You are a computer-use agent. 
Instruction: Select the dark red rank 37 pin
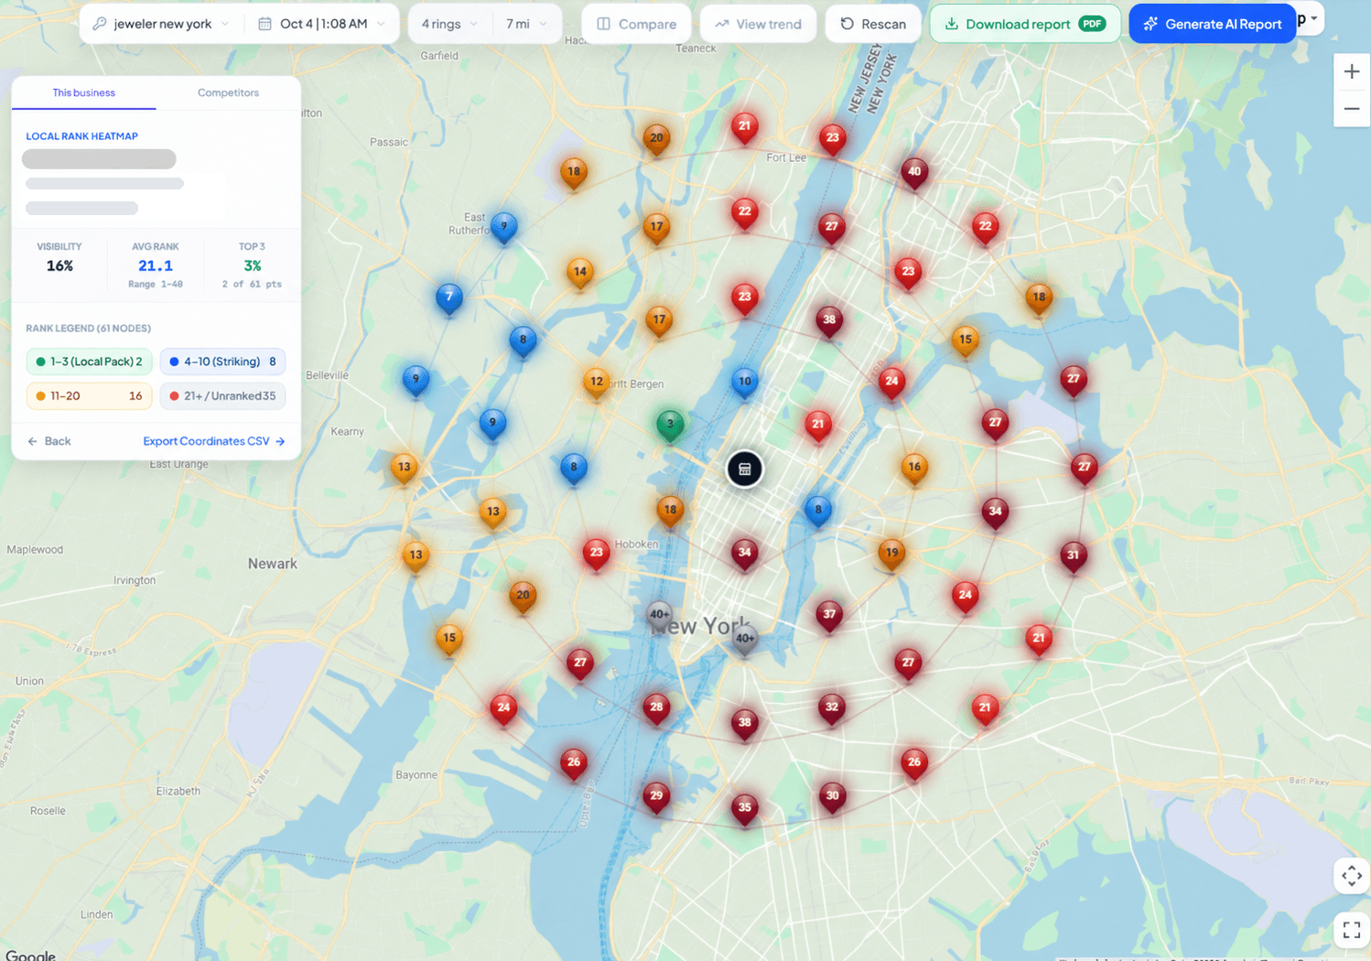tap(829, 616)
